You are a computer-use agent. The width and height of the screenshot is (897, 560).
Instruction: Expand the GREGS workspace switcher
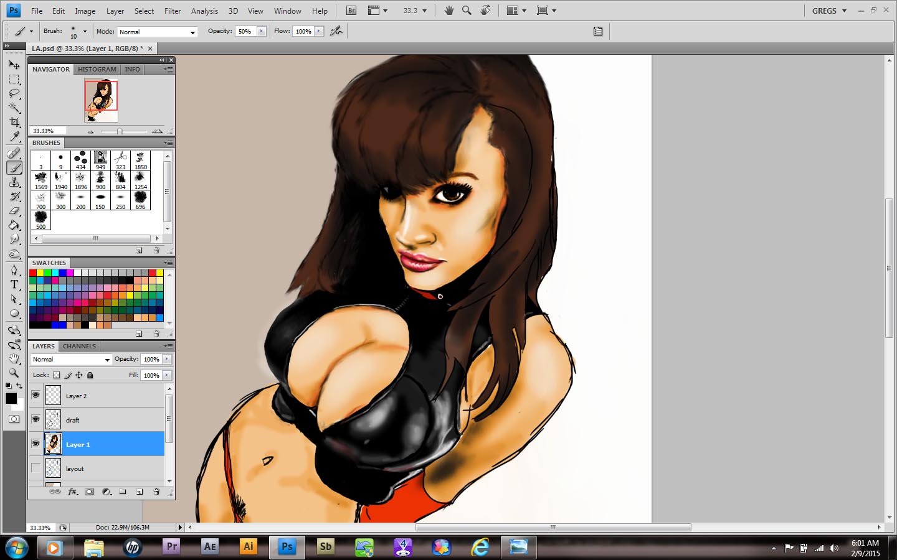point(829,11)
